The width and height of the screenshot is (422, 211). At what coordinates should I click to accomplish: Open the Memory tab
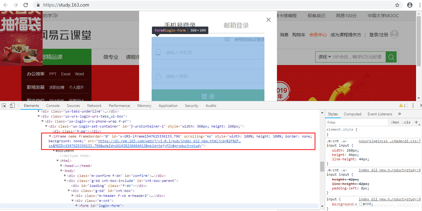[144, 106]
